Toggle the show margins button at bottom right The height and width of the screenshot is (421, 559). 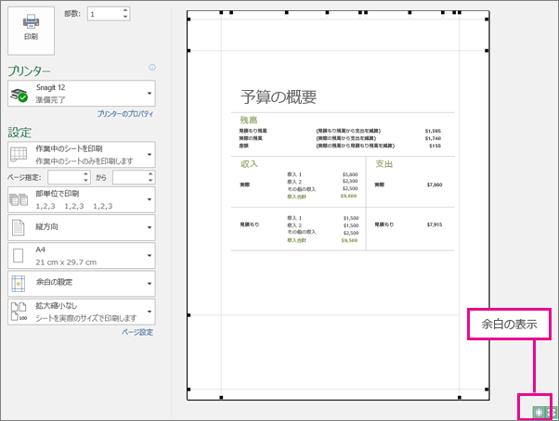[539, 412]
